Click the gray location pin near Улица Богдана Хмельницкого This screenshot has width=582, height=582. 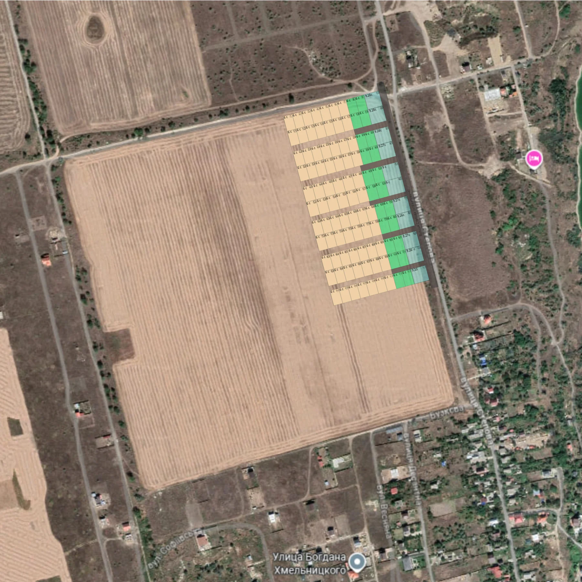(358, 562)
